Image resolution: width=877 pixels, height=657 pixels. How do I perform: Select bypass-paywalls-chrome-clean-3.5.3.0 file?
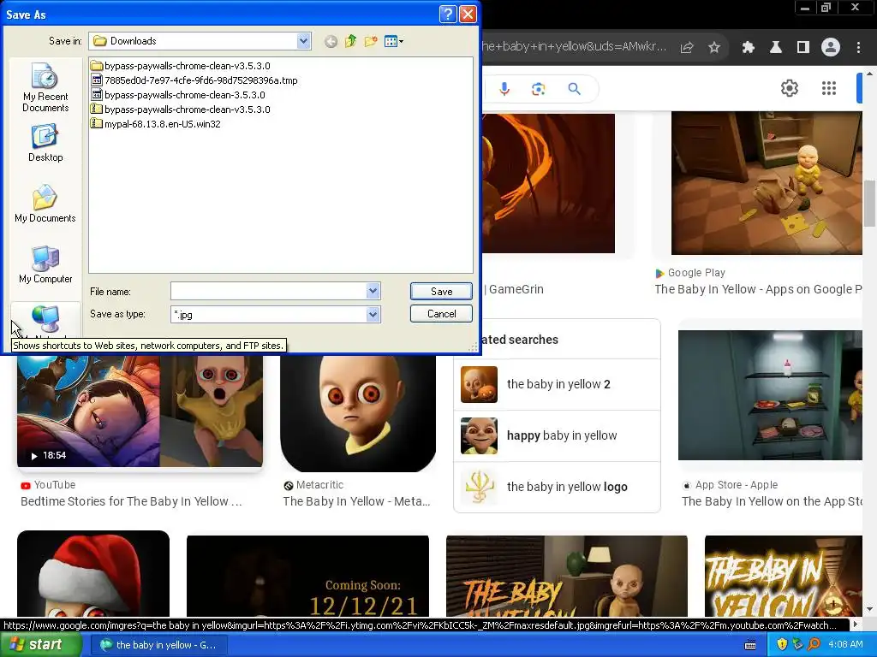(x=178, y=94)
